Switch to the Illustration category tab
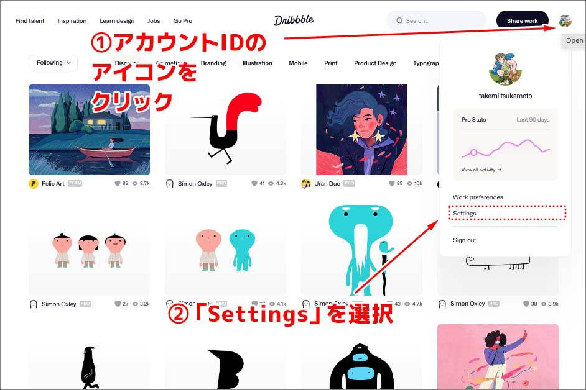586x390 pixels. 257,63
